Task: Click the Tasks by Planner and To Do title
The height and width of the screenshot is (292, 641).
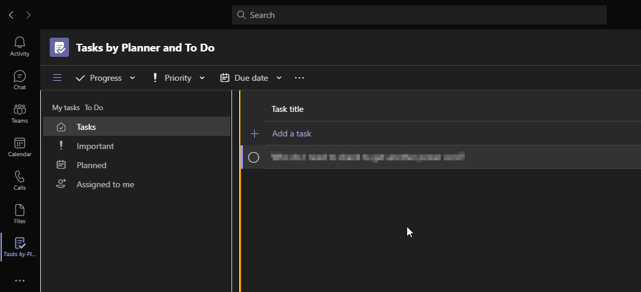Action: (145, 48)
